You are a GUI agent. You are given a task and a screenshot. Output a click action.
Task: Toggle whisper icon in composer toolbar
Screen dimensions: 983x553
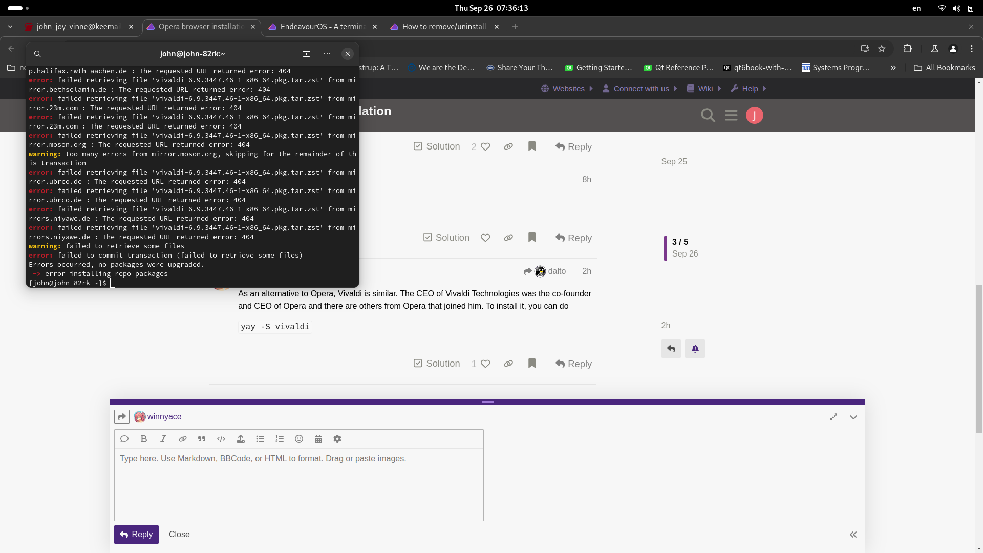point(124,439)
